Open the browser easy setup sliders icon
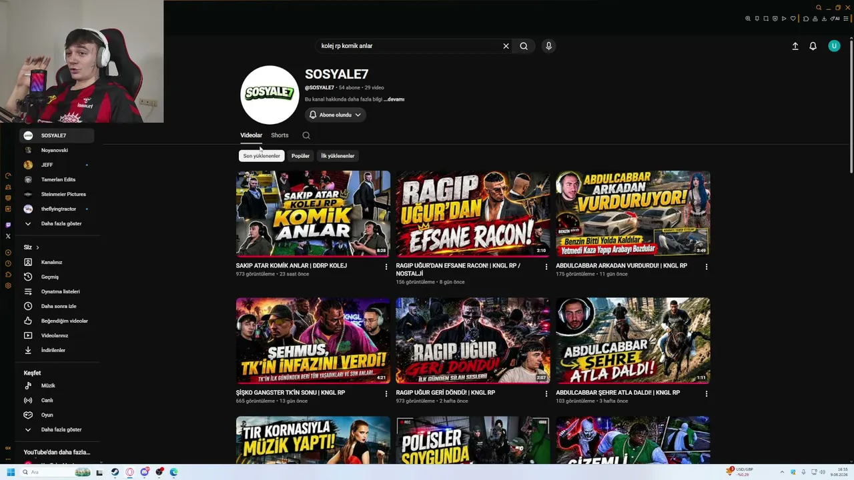This screenshot has height=480, width=854. pyautogui.click(x=846, y=19)
